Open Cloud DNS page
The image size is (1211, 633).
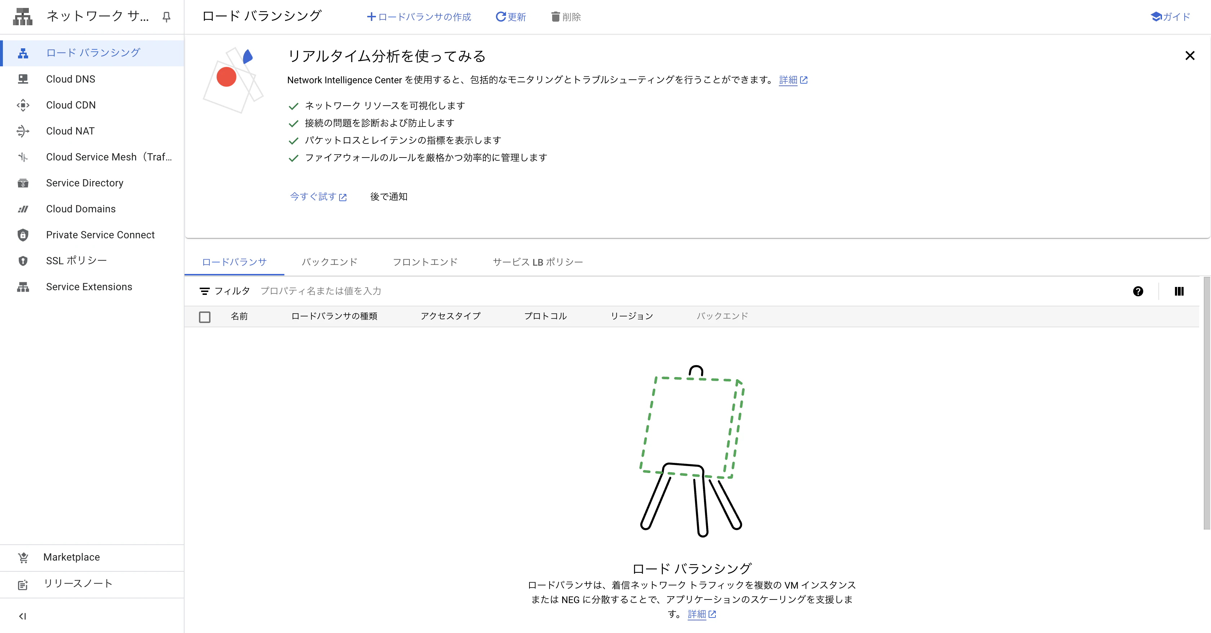93,79
